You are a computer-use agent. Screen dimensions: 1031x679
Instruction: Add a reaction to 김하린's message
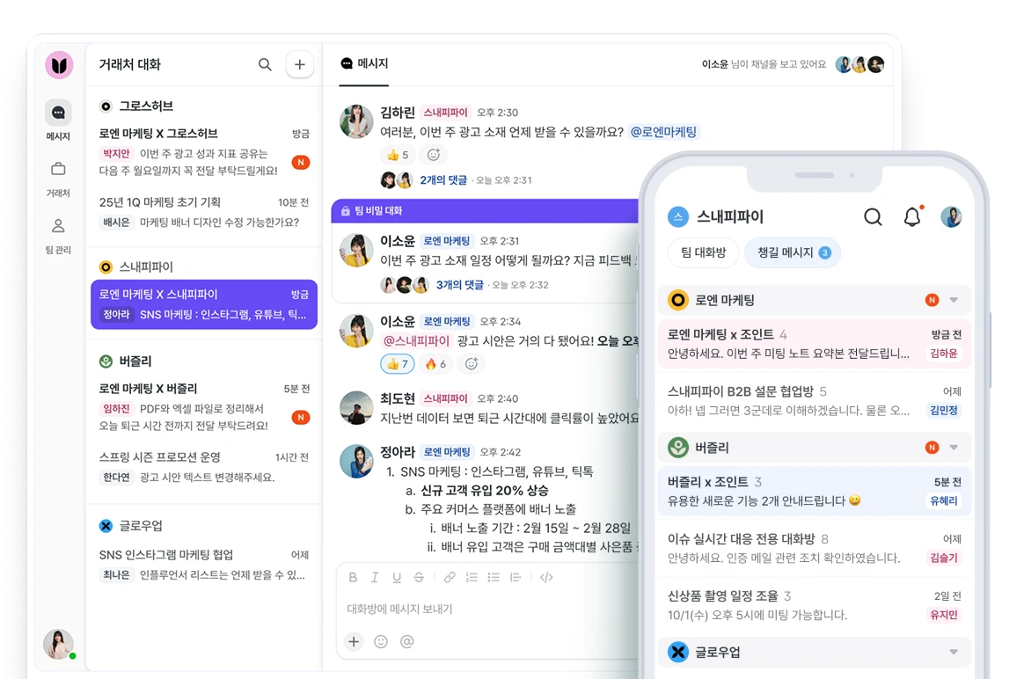point(434,155)
